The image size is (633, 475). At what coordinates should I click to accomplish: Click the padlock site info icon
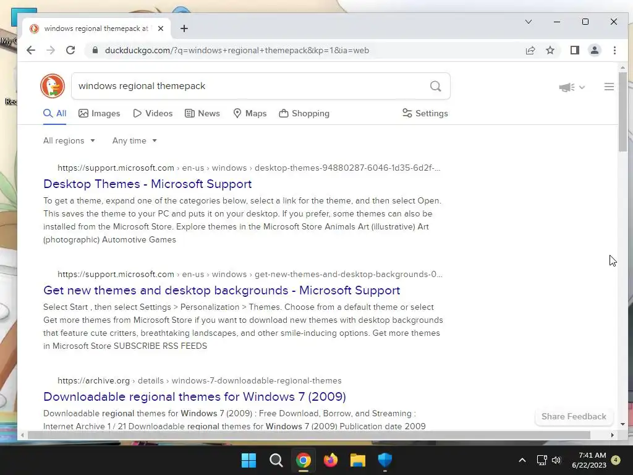pyautogui.click(x=95, y=50)
